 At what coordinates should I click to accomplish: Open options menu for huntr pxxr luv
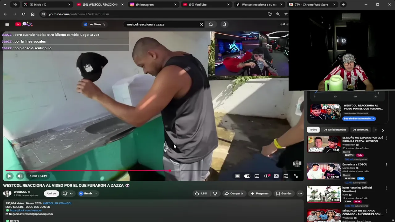coord(386,188)
